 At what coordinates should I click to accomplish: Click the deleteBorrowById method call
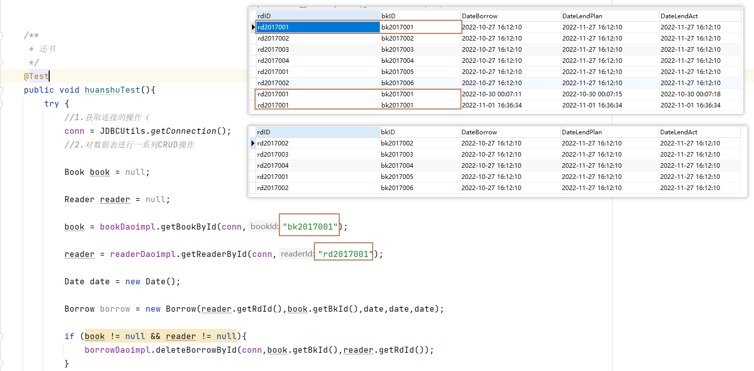pyautogui.click(x=196, y=350)
